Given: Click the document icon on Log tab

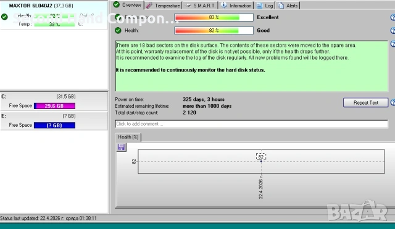Looking at the screenshot, I should [x=259, y=6].
